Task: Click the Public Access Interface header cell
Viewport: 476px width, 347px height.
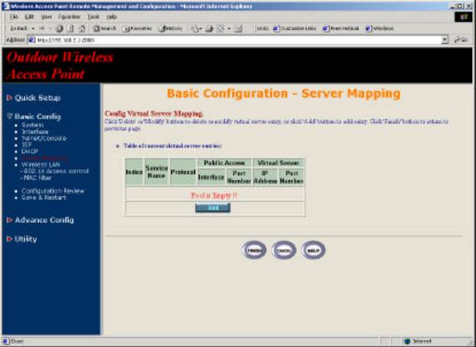Action: pos(211,177)
